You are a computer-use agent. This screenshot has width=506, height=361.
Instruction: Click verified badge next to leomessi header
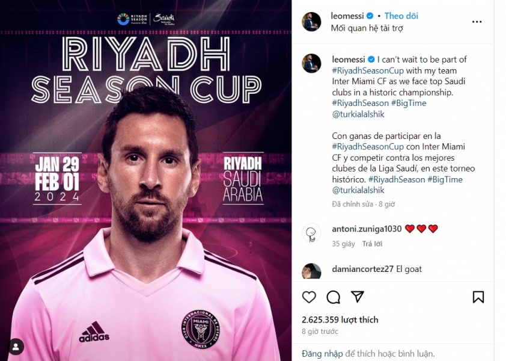(x=370, y=16)
